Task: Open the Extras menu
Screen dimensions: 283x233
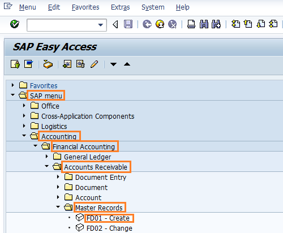Action: (121, 7)
